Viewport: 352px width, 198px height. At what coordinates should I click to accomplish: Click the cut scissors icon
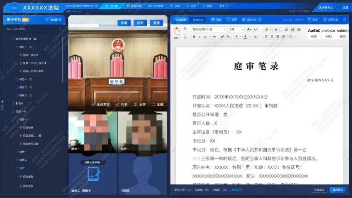click(x=185, y=28)
